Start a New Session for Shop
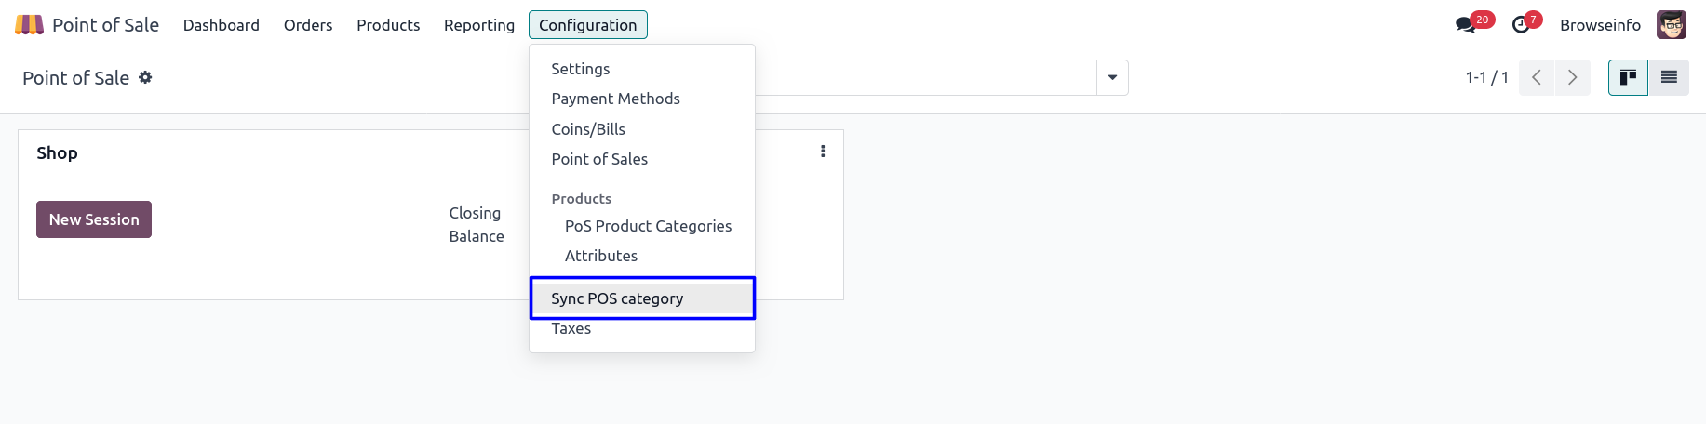 (x=94, y=219)
